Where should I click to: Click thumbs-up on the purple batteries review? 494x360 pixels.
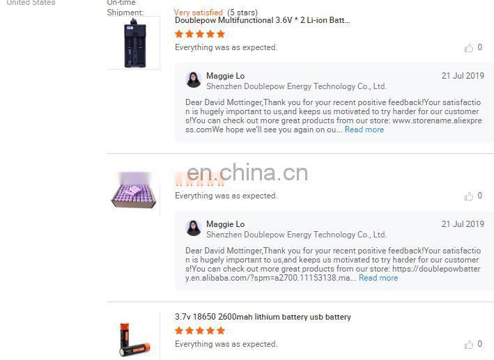pyautogui.click(x=468, y=196)
